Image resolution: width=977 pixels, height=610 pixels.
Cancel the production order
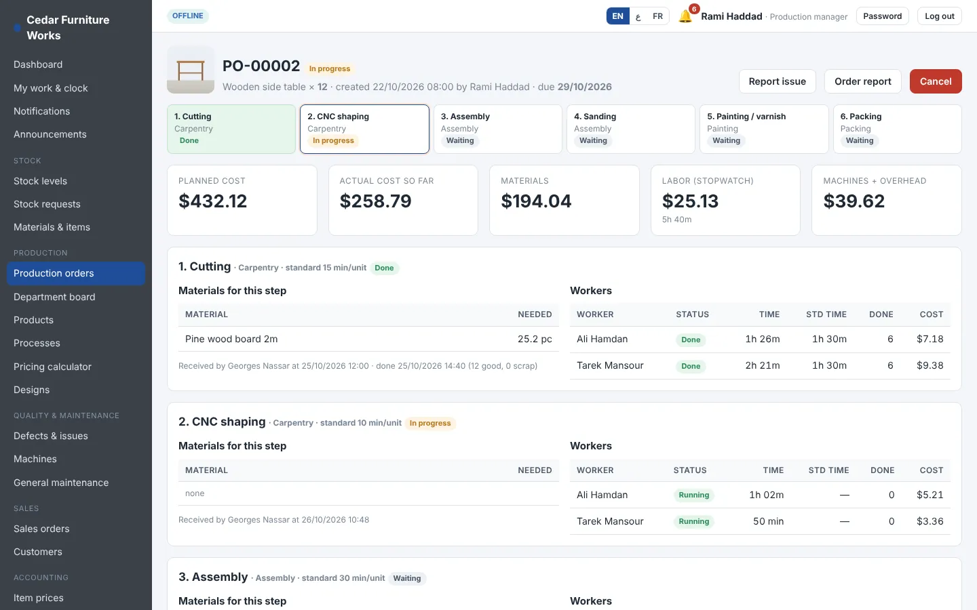pyautogui.click(x=936, y=81)
